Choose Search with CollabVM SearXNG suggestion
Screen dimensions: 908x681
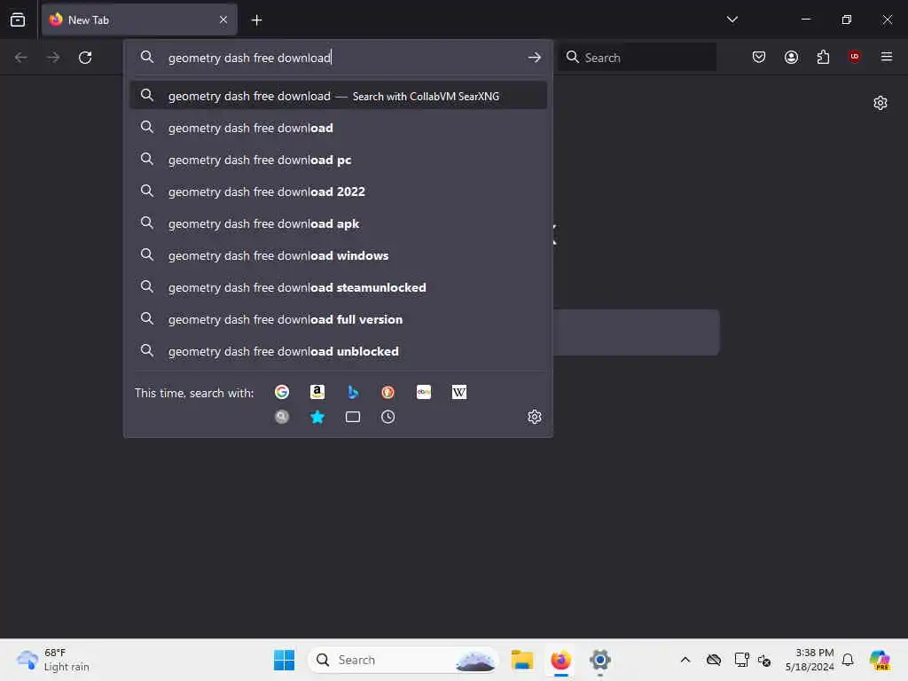(338, 96)
